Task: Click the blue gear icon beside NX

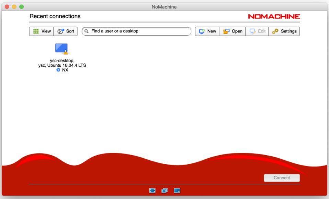Action: point(58,70)
